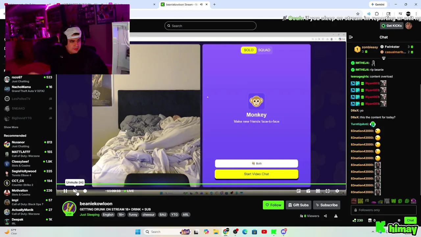Open beaniekowloon's channel avatar

pos(69,208)
